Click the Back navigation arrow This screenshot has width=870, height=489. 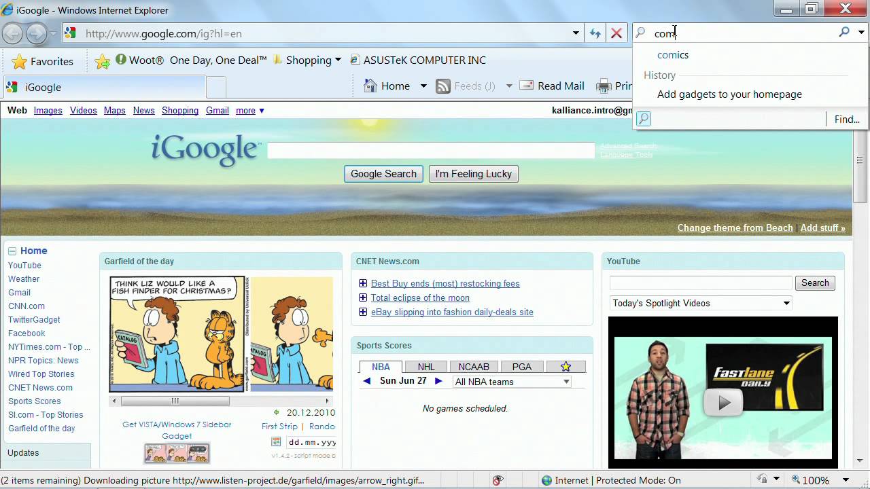(x=12, y=33)
